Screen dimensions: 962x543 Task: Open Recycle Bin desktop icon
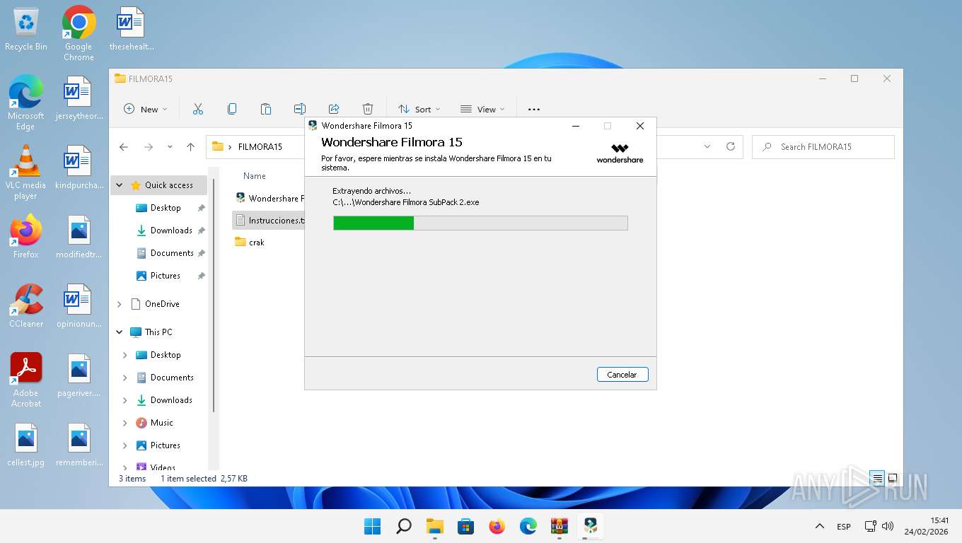(x=26, y=29)
